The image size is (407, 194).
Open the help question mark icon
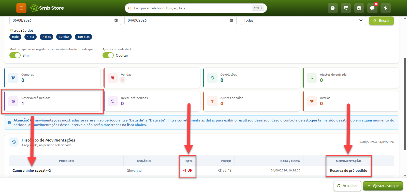coord(332,8)
